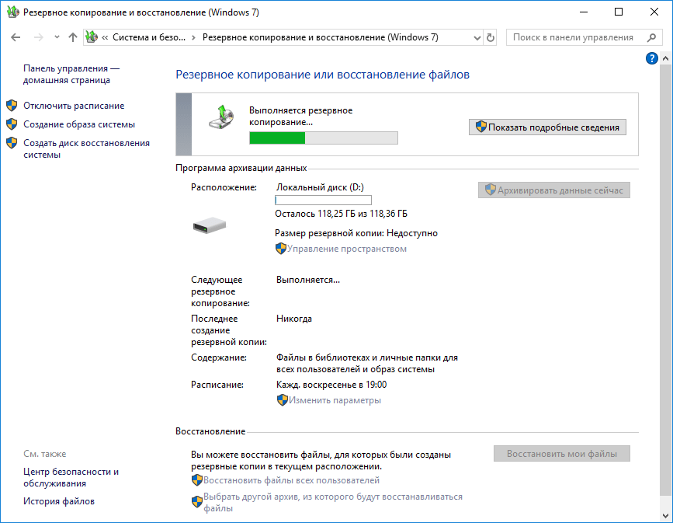Maximize the window
The image size is (673, 523).
pyautogui.click(x=619, y=12)
